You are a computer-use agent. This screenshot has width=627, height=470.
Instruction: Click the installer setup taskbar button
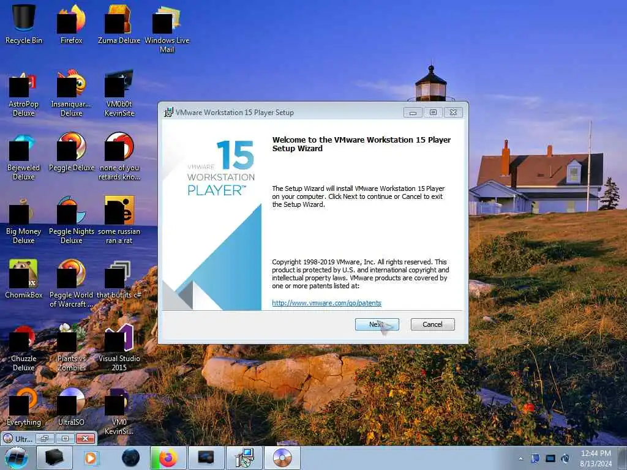pyautogui.click(x=244, y=458)
